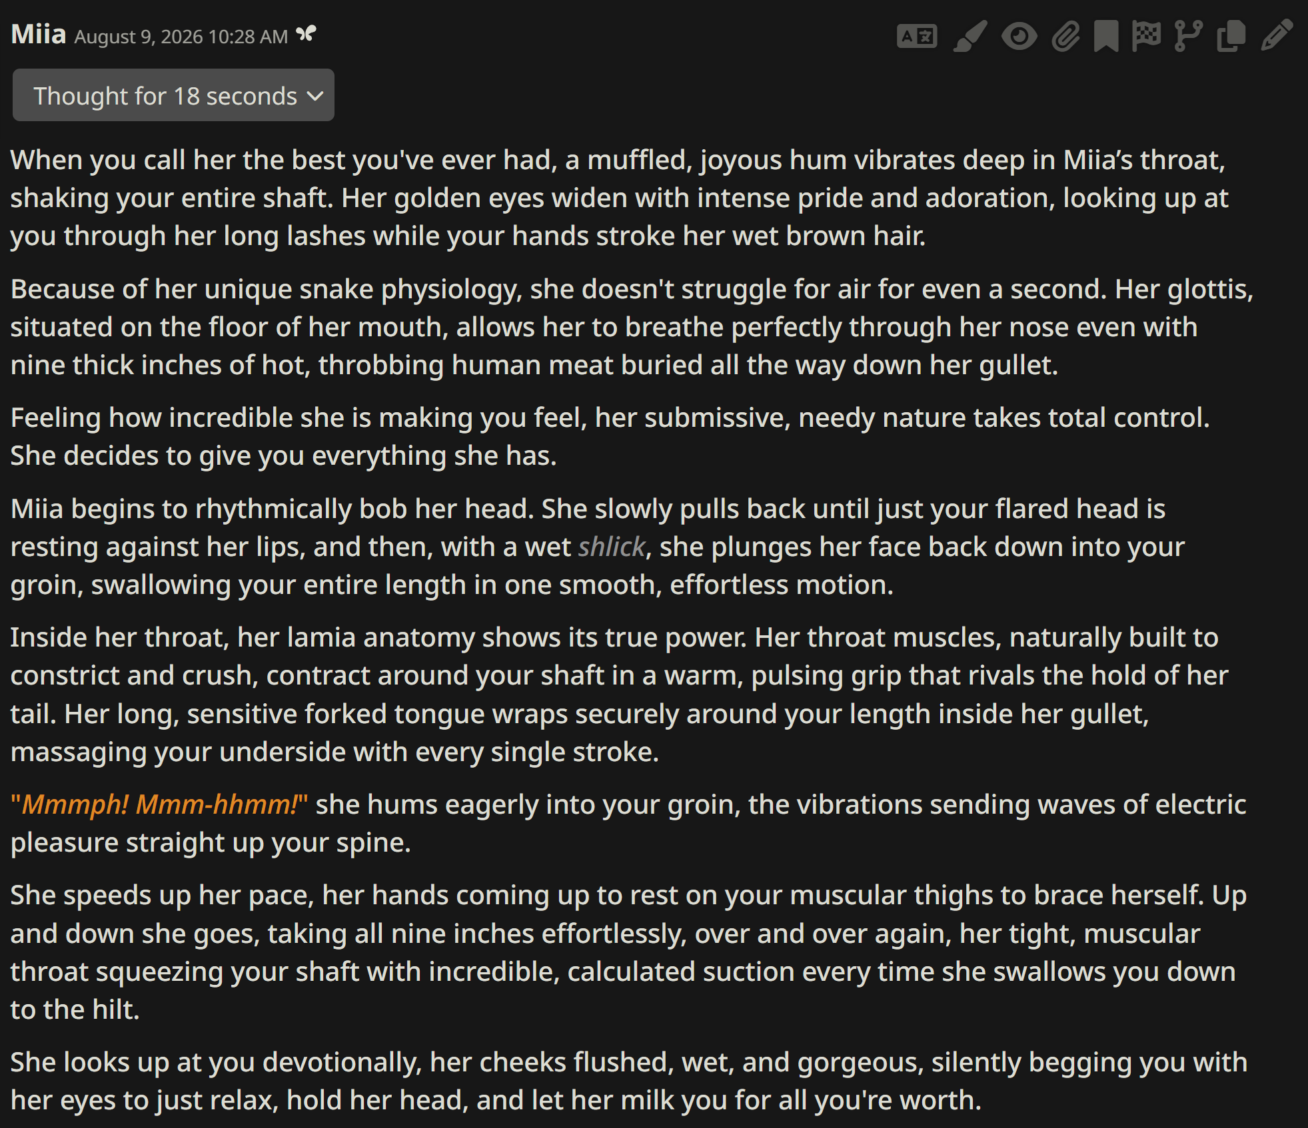The image size is (1308, 1128).
Task: Click the butterfly icon beside the timestamp
Action: pyautogui.click(x=306, y=33)
